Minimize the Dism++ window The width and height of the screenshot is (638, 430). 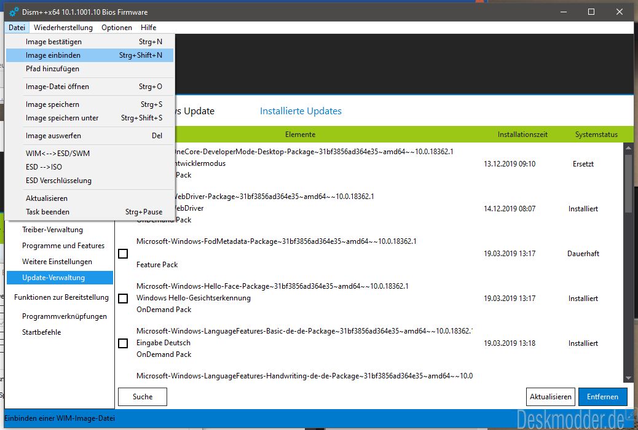coord(564,12)
